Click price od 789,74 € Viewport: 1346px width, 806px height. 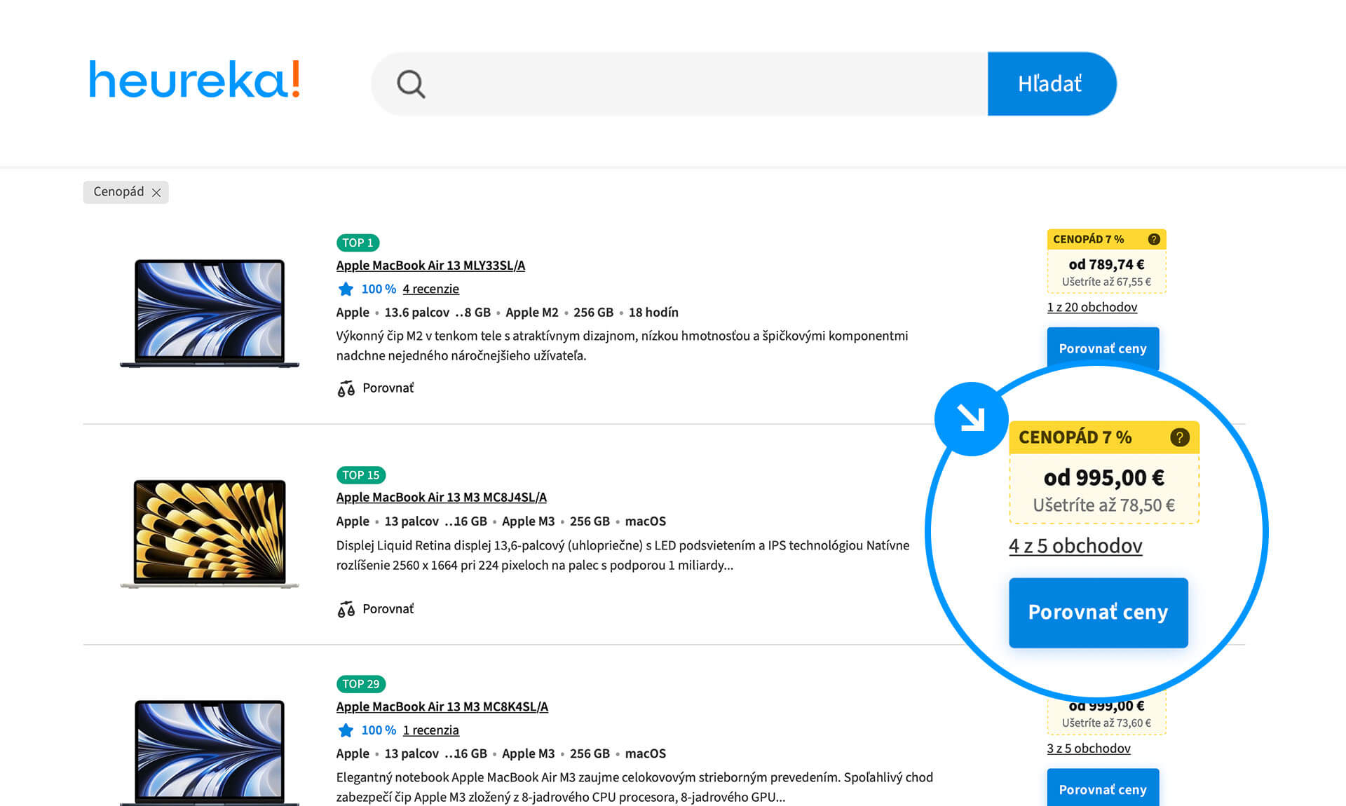pos(1106,265)
